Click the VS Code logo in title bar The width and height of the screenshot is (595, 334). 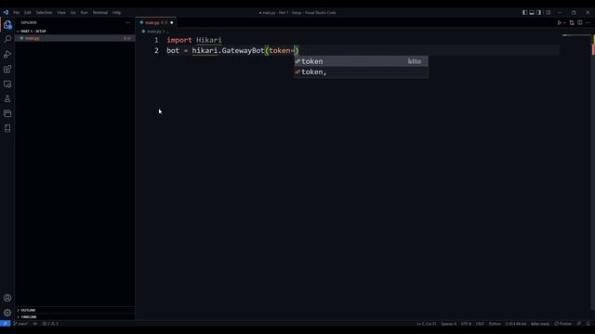pos(6,12)
